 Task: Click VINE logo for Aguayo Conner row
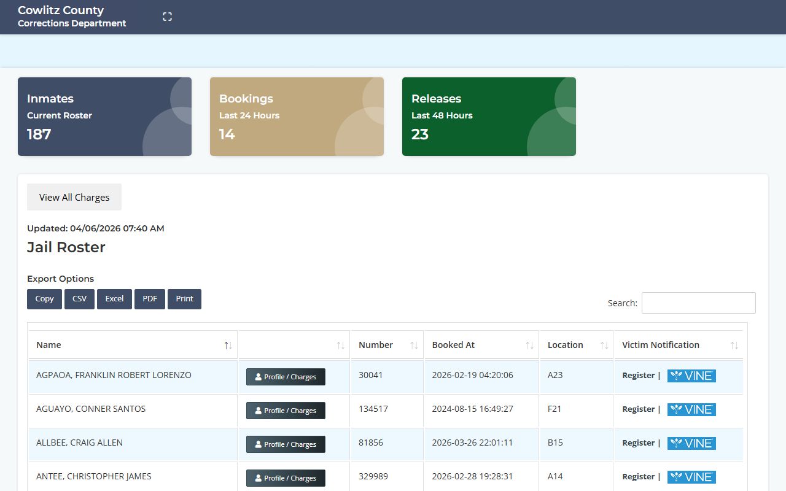click(691, 409)
